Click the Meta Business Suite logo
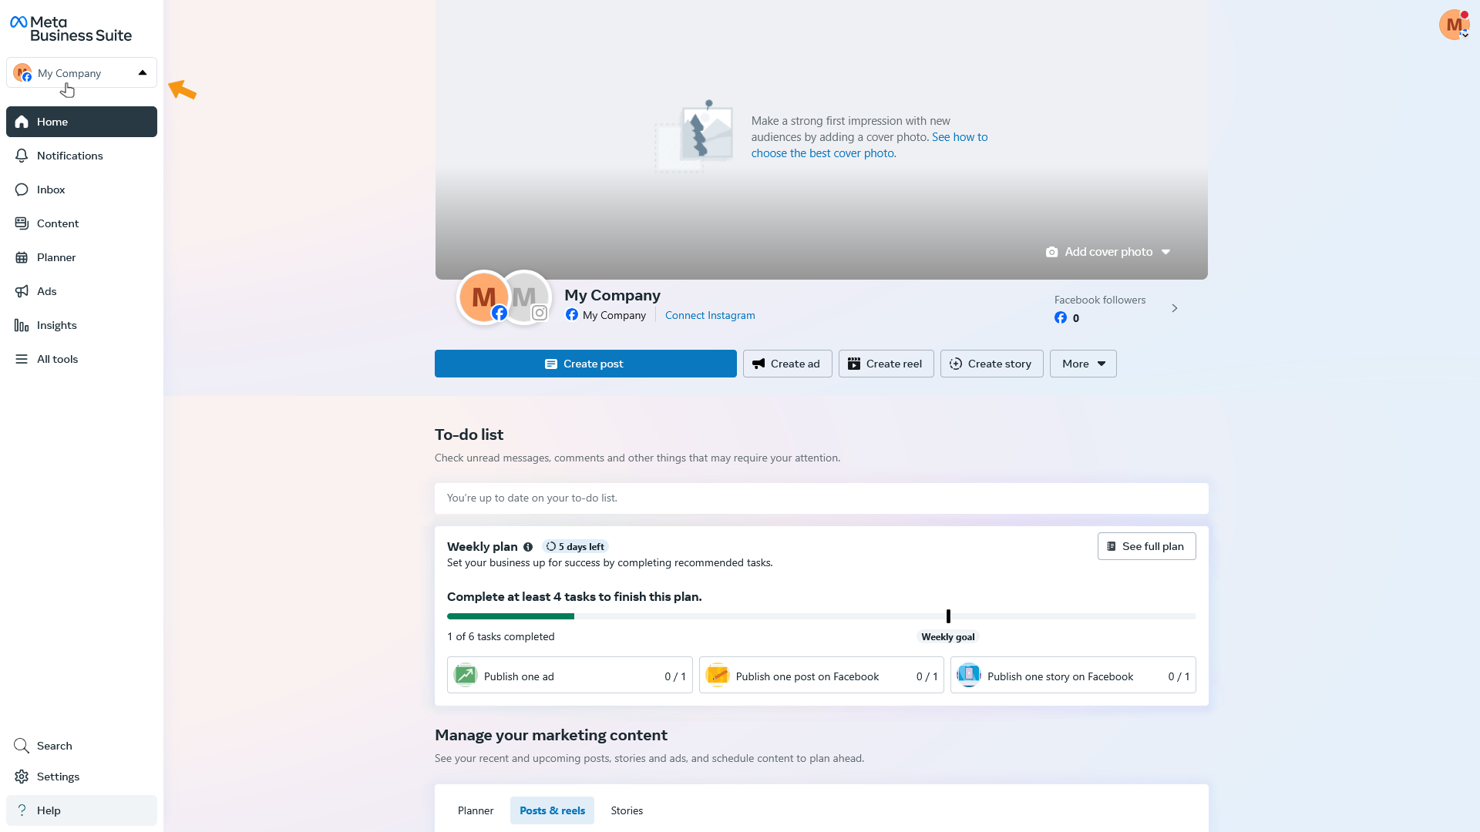 tap(71, 29)
